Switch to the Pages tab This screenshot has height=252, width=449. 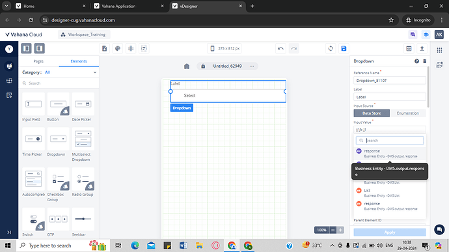pyautogui.click(x=38, y=61)
